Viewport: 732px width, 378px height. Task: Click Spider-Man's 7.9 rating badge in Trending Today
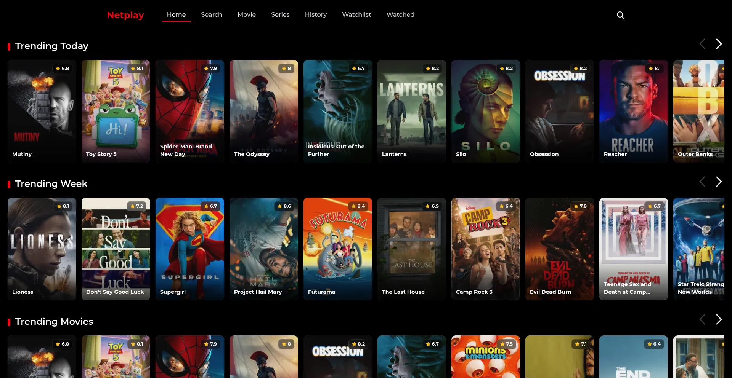210,69
